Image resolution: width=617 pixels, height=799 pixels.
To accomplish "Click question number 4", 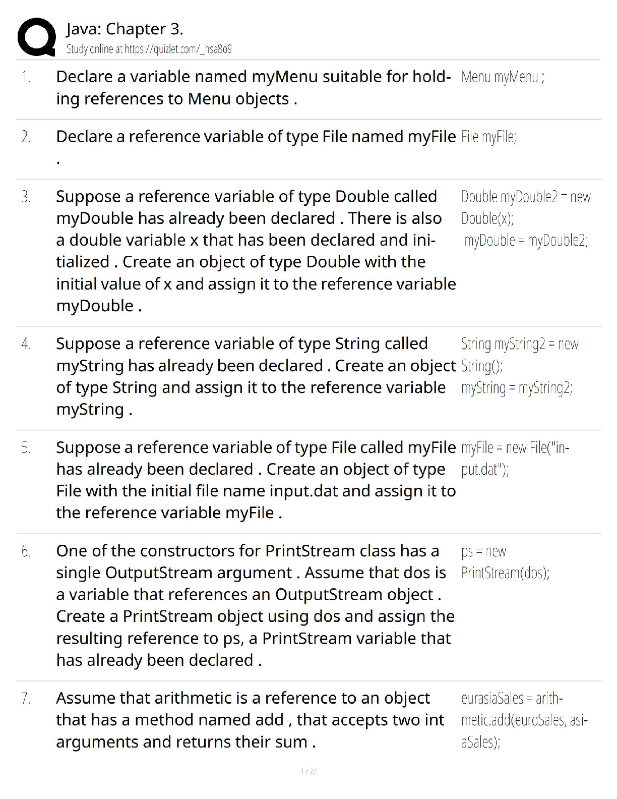I will click(26, 344).
